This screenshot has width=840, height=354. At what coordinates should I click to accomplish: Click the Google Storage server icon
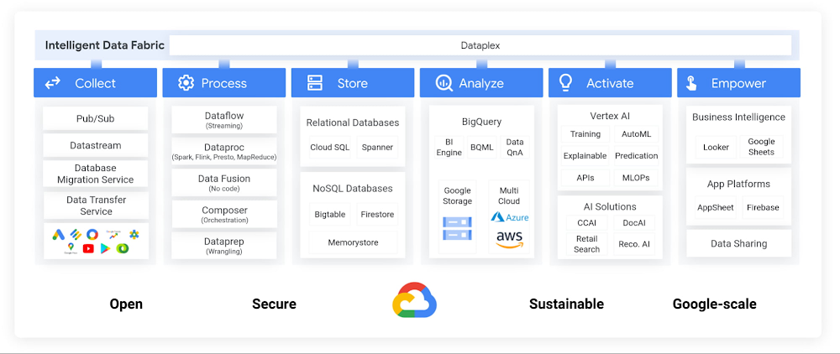[457, 228]
